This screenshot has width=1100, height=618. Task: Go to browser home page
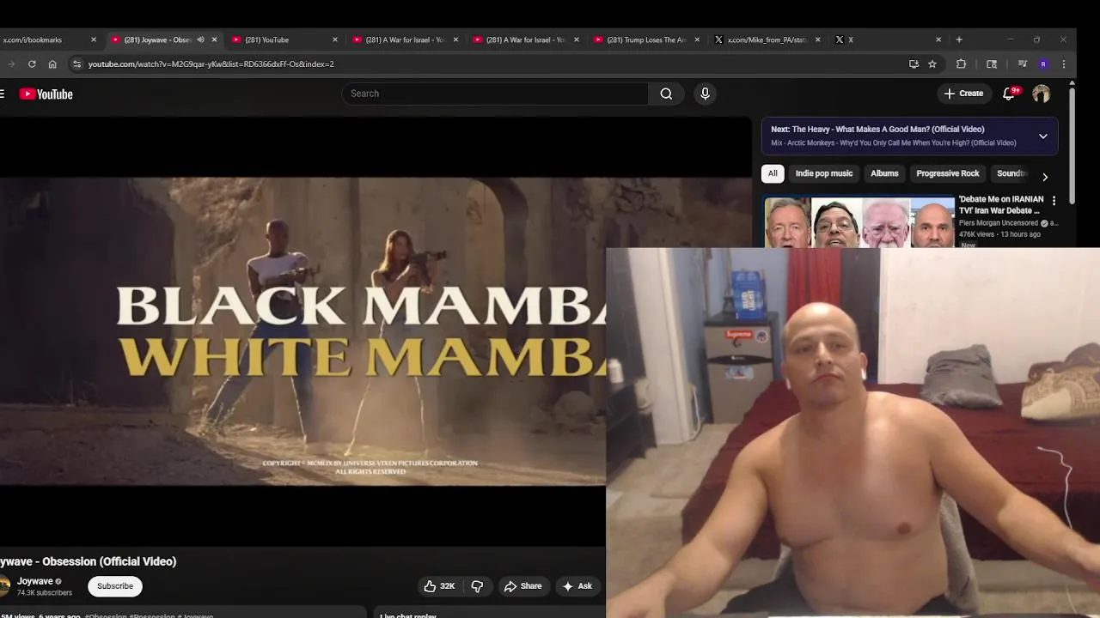(x=52, y=64)
